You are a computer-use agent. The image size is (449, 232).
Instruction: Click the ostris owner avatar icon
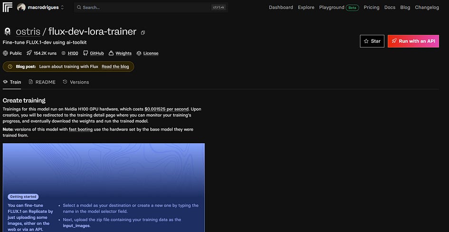click(x=8, y=31)
